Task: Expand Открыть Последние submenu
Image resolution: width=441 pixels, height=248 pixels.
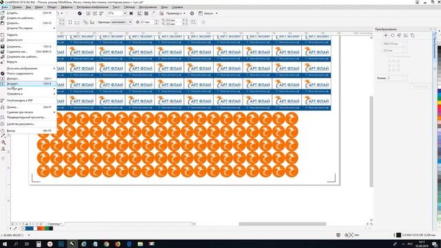Action: click(28, 28)
